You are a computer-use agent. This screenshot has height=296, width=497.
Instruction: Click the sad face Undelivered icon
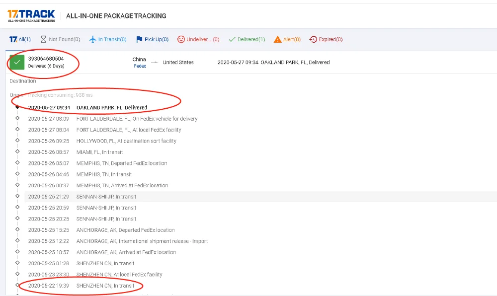[x=181, y=39]
